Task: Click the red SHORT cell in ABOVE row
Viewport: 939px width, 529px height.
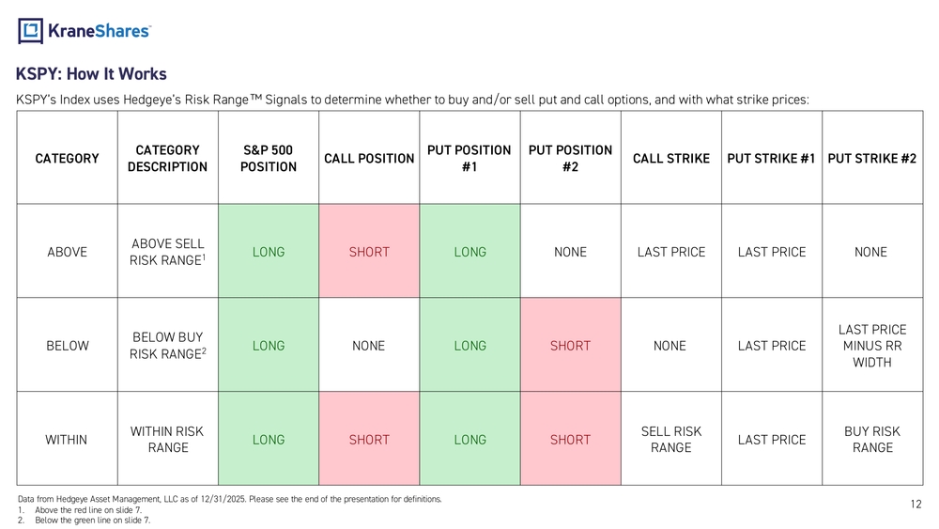Action: (369, 252)
